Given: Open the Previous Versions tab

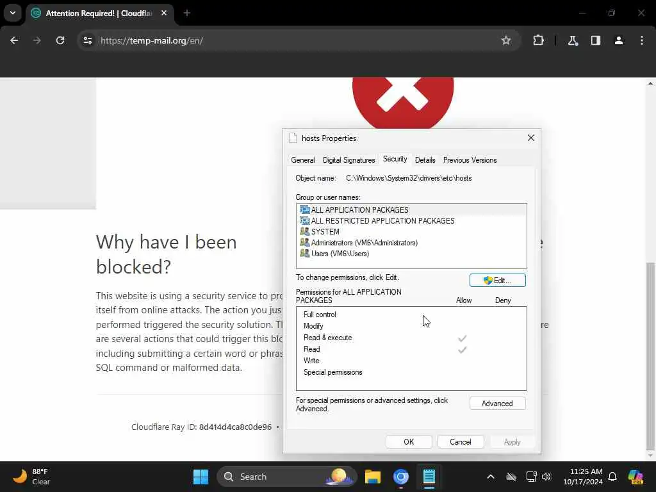Looking at the screenshot, I should pyautogui.click(x=470, y=160).
